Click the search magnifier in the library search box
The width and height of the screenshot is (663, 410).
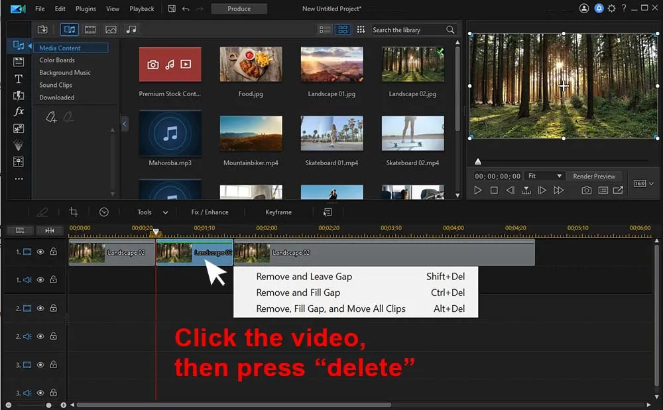pyautogui.click(x=450, y=29)
